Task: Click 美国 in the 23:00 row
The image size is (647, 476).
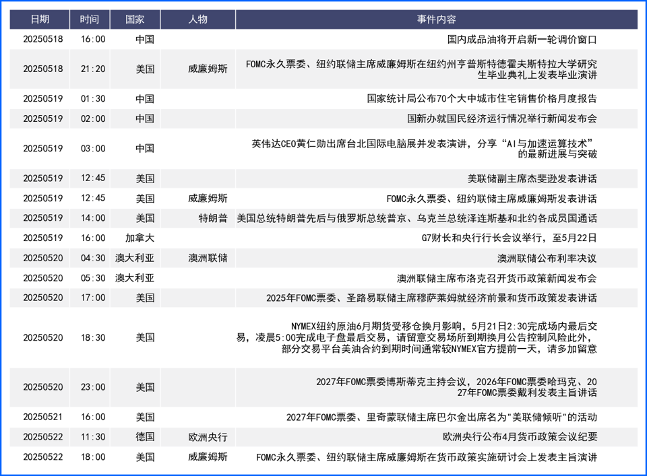Action: tap(145, 387)
